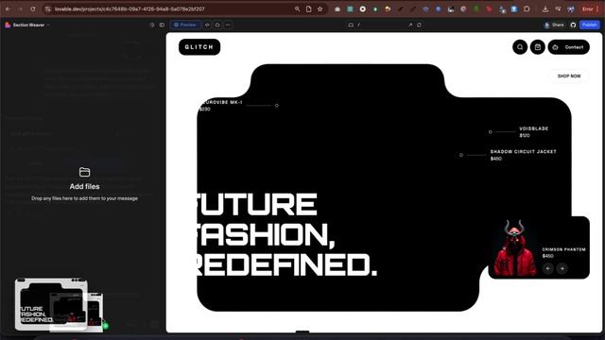This screenshot has width=605, height=340.
Task: Click the SHADOW CIRCUIT JACKET label
Action: [x=523, y=152]
